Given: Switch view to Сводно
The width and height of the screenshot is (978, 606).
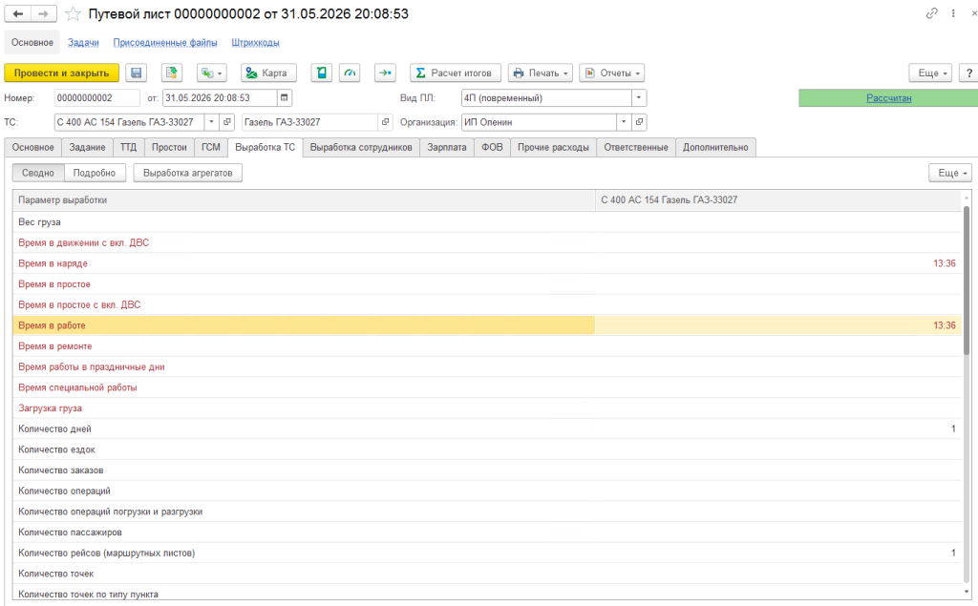Looking at the screenshot, I should (x=38, y=173).
